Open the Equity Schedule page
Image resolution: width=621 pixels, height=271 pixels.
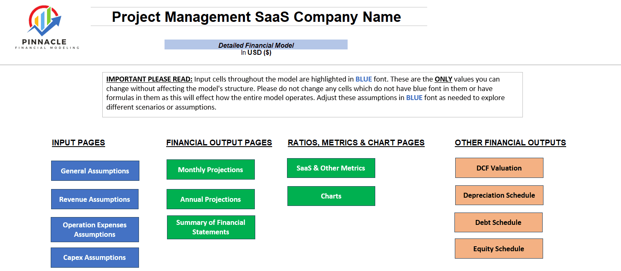[x=499, y=249]
